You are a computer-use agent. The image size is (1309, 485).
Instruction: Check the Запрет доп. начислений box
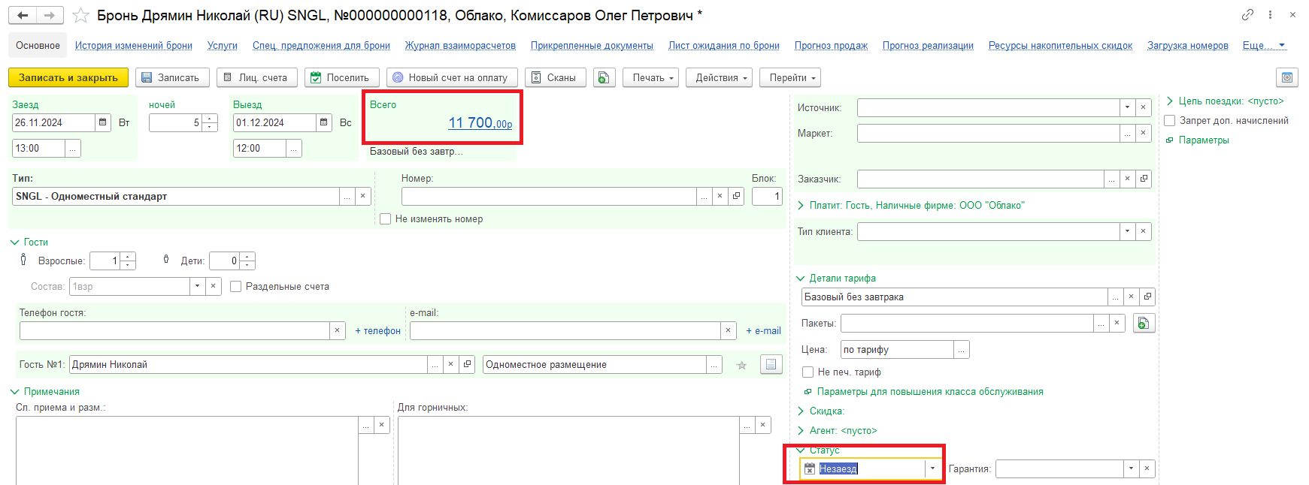click(x=1170, y=121)
